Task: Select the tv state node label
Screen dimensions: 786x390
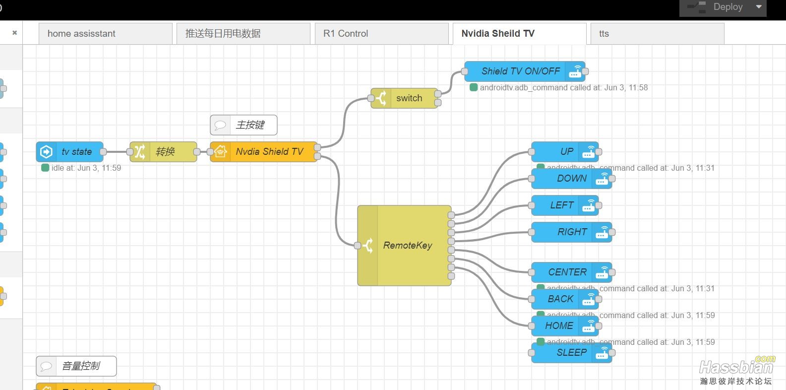Action: (x=77, y=152)
